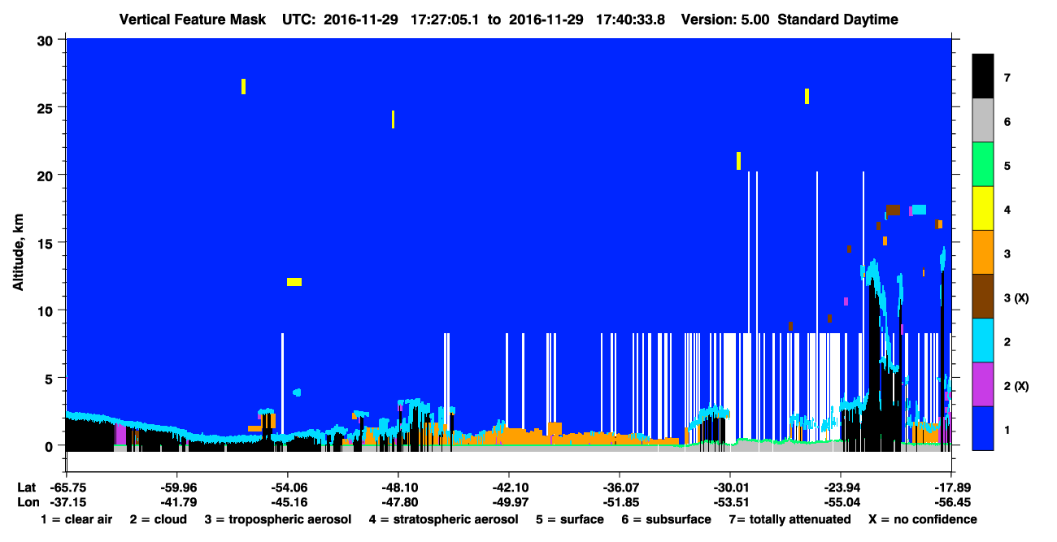Viewport: 1057px width, 542px height.
Task: Click the longitude value -37.15
Action: coord(67,502)
